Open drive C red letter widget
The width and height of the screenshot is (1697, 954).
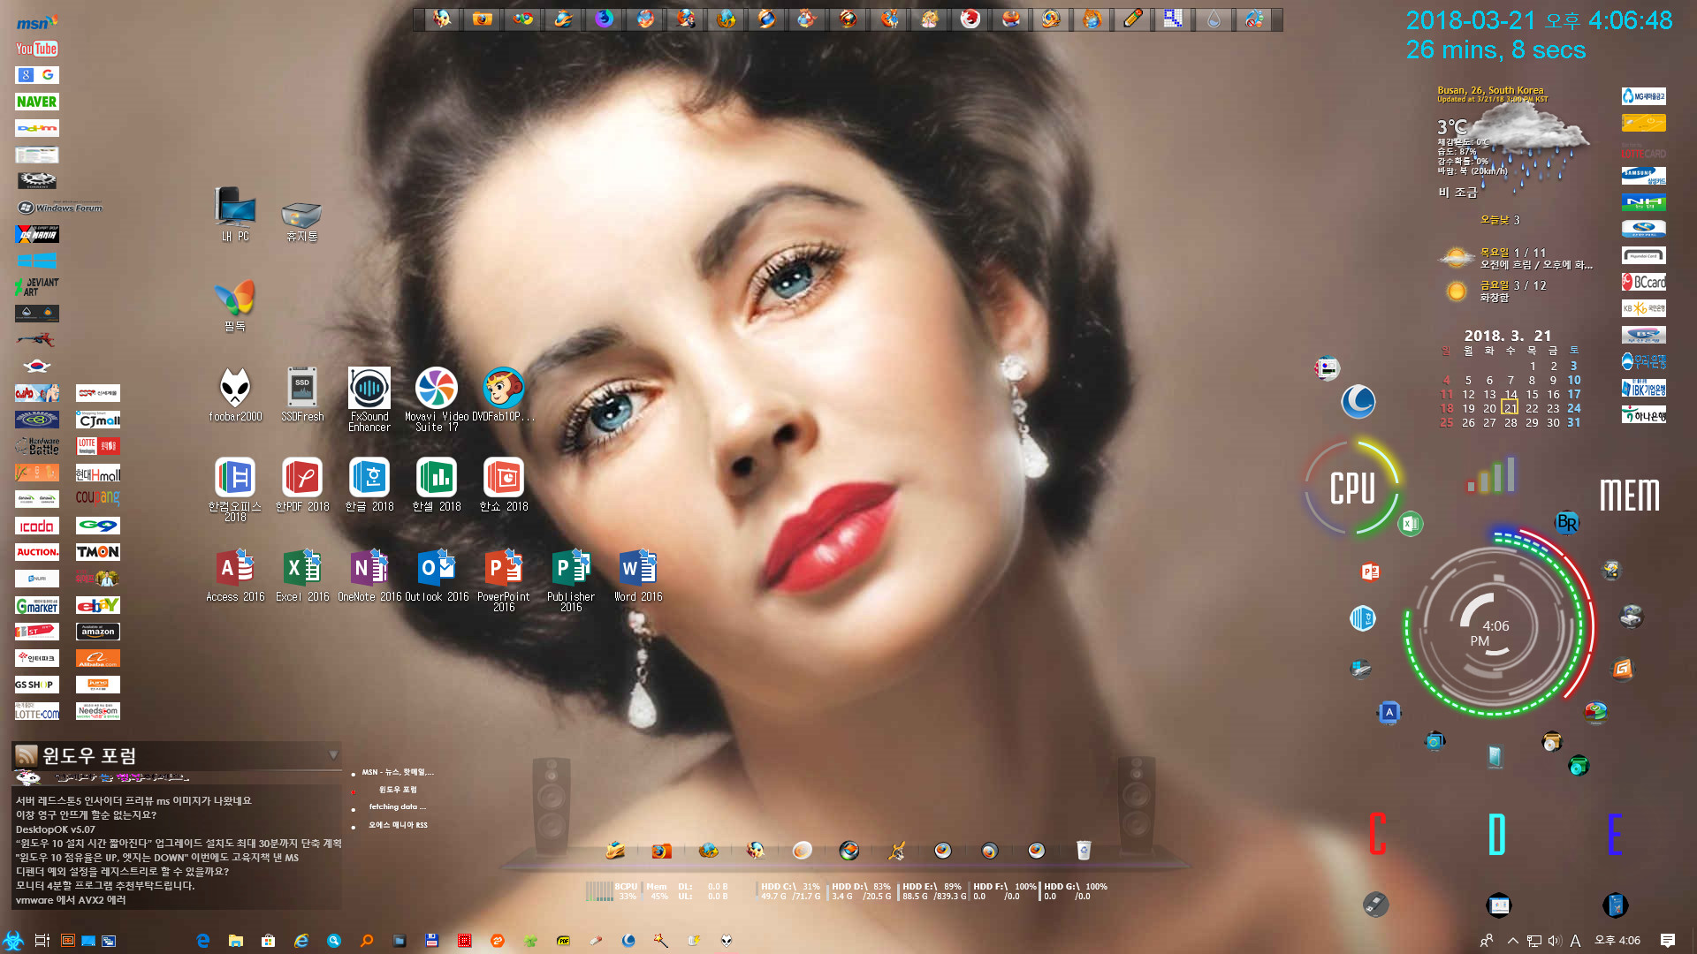[1377, 834]
